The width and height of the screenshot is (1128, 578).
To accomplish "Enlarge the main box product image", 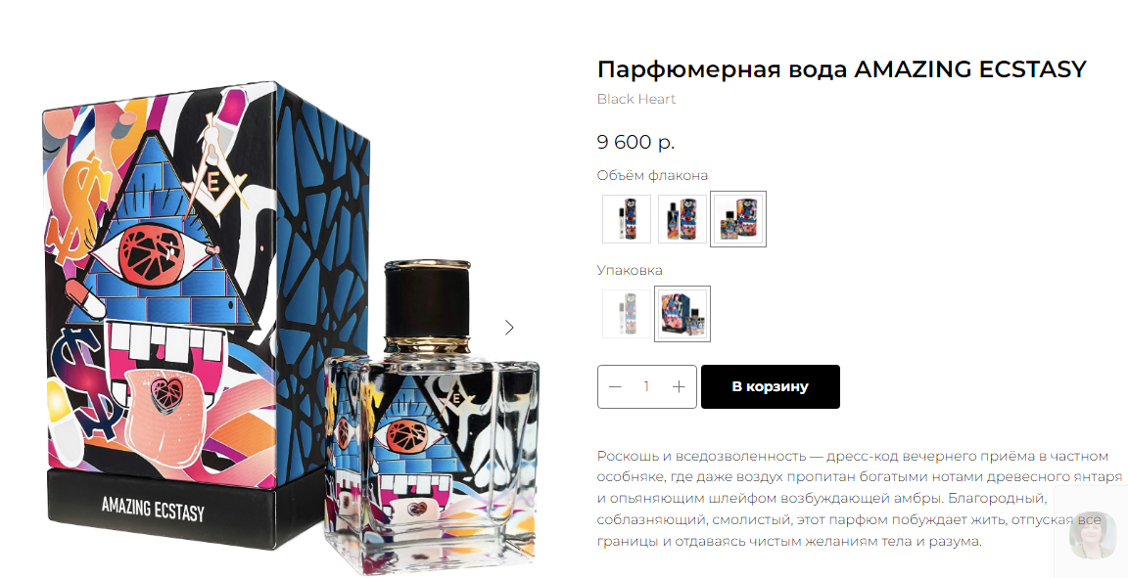I will [x=208, y=316].
